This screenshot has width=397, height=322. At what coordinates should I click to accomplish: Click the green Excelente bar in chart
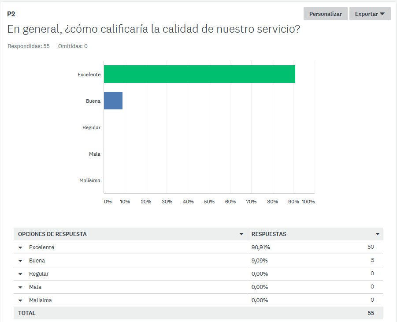tap(199, 74)
